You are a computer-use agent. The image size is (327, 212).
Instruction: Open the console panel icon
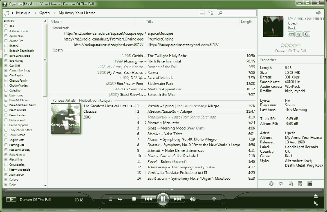[310, 183]
